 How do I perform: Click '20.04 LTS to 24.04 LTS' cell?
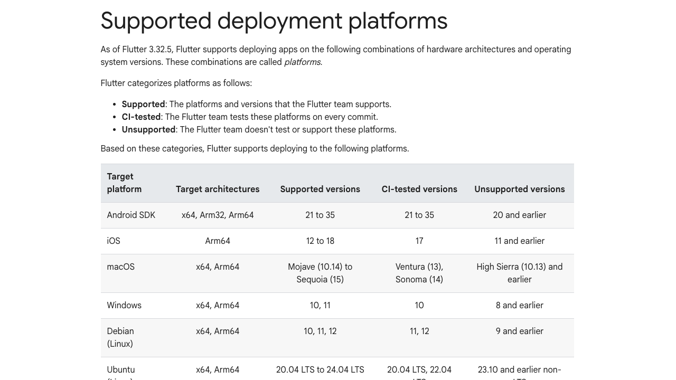coord(320,369)
